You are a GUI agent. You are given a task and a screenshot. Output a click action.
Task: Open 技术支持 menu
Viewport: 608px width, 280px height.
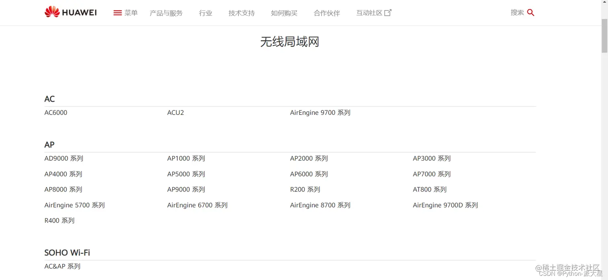click(242, 13)
